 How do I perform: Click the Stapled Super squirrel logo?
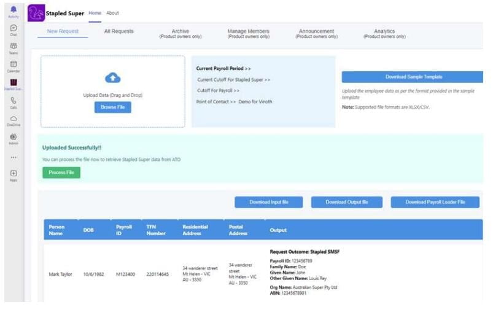(x=36, y=13)
